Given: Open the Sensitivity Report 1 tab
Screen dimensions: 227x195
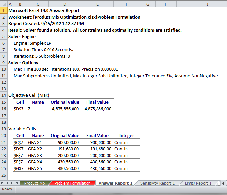Looking at the screenshot, I should (157, 183).
